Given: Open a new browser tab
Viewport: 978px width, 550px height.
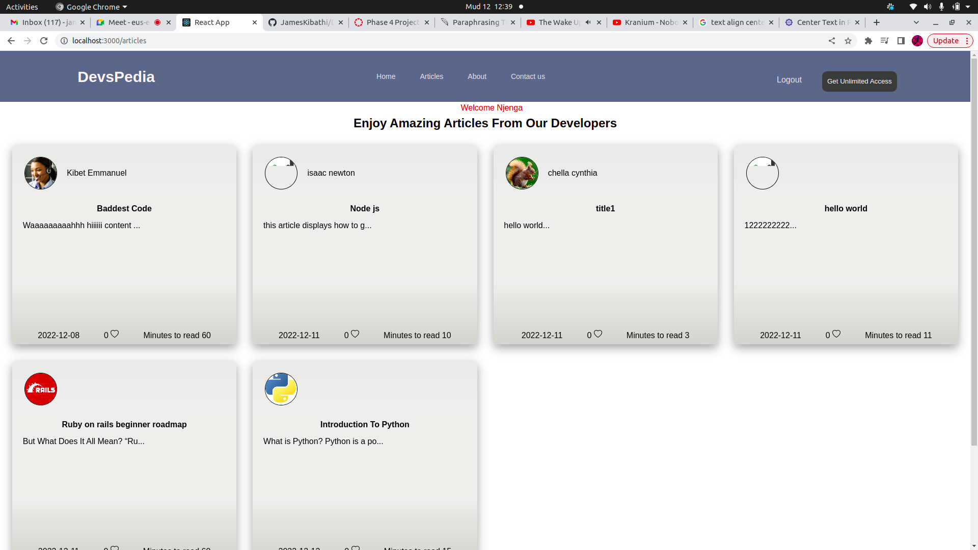Looking at the screenshot, I should pyautogui.click(x=877, y=22).
